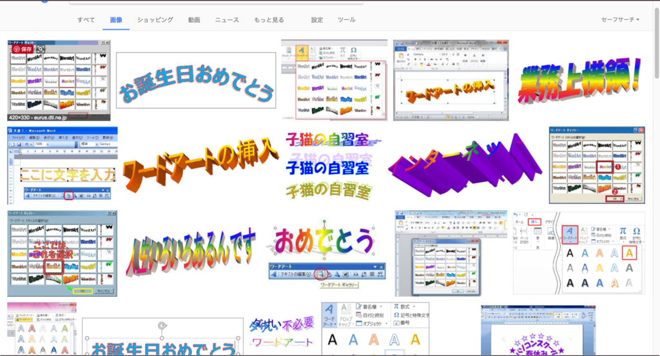Open the blue curved お誕生日おめでとう image
This screenshot has width=660, height=356.
pyautogui.click(x=196, y=81)
